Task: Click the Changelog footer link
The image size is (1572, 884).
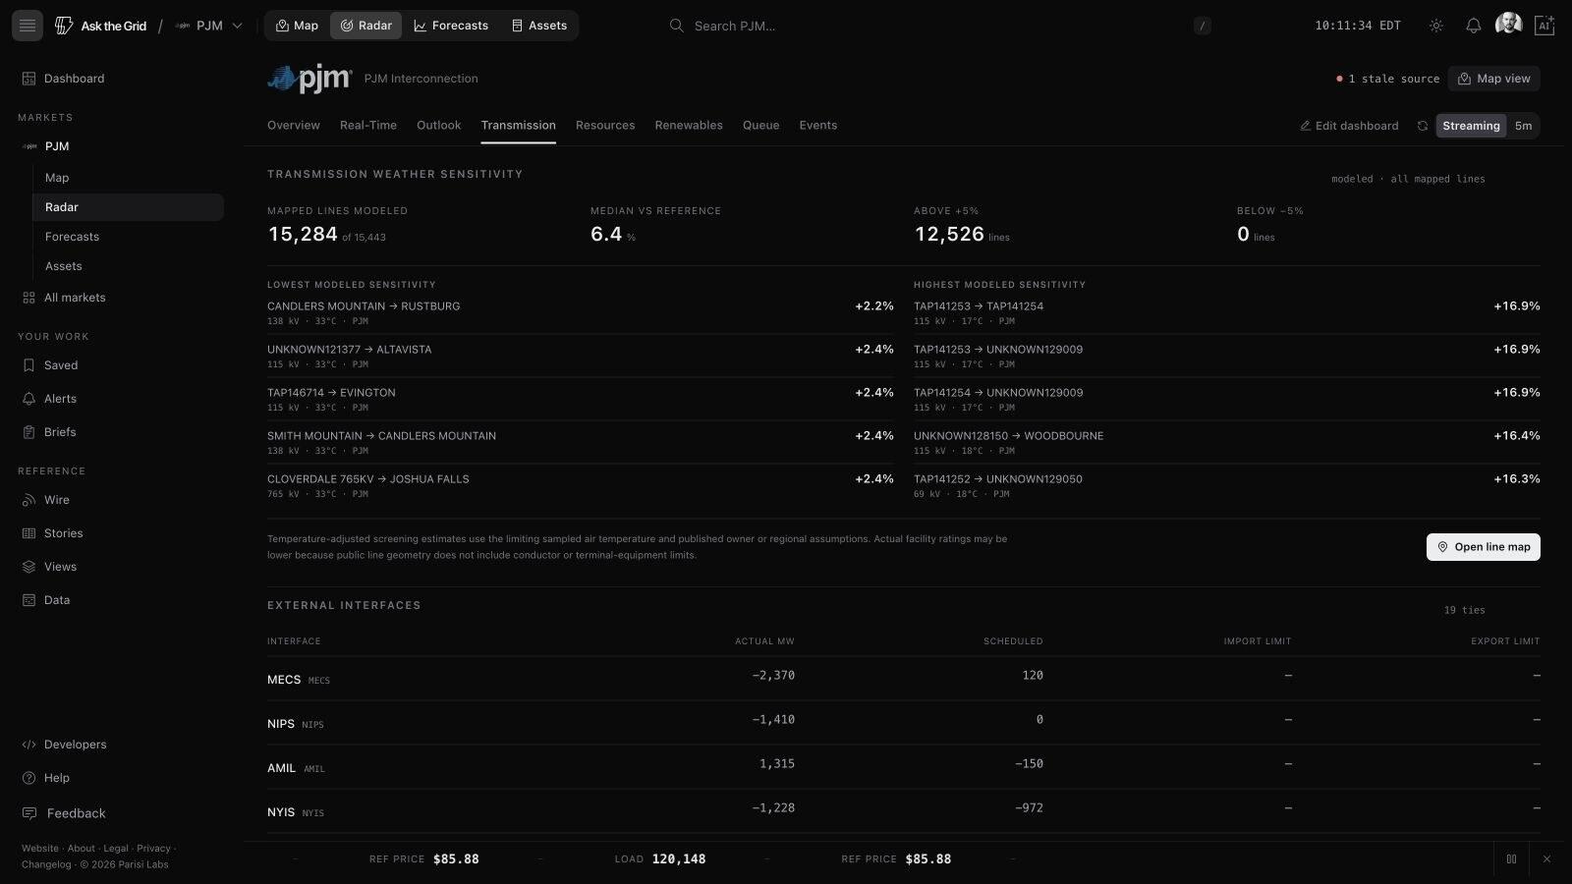Action: [46, 865]
